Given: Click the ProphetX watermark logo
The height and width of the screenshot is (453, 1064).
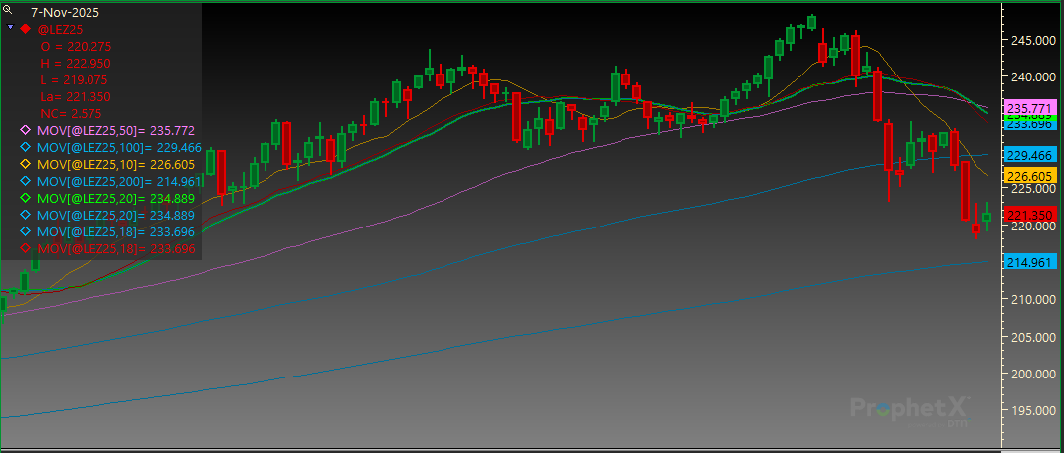Looking at the screenshot, I should [909, 407].
